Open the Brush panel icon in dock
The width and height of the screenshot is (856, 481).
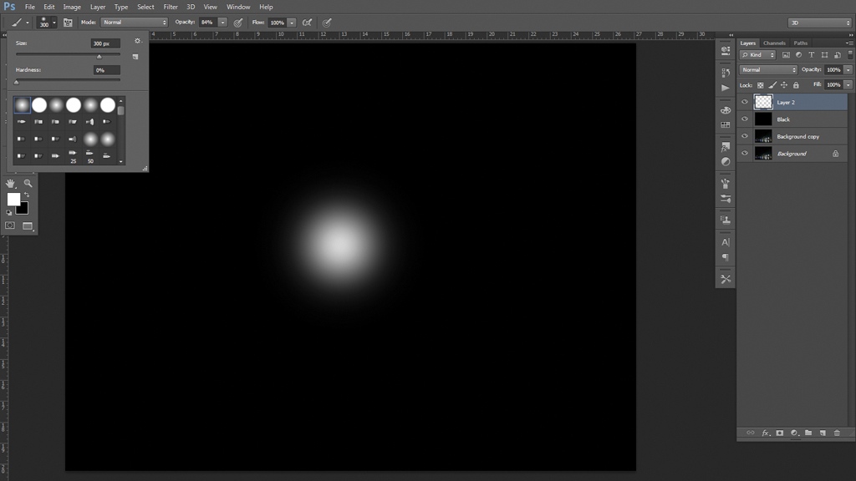(726, 184)
